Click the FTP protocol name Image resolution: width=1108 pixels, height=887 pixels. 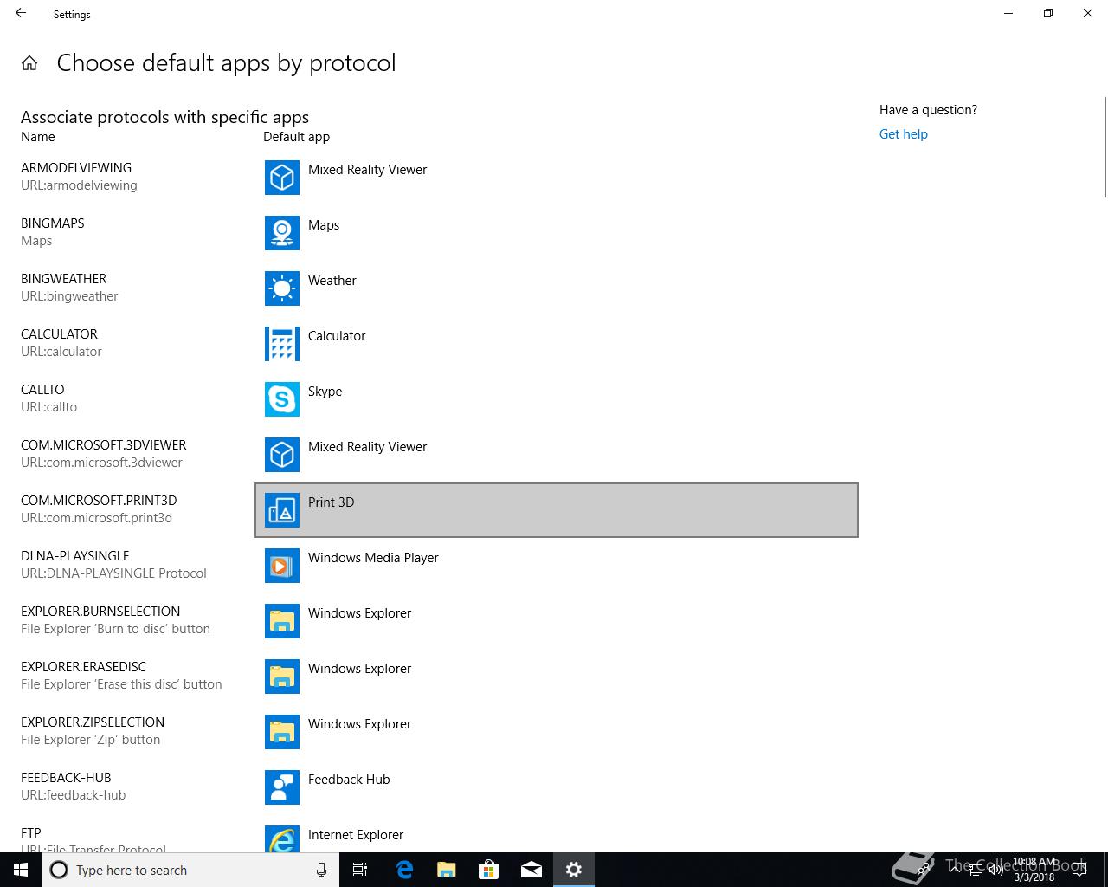31,833
